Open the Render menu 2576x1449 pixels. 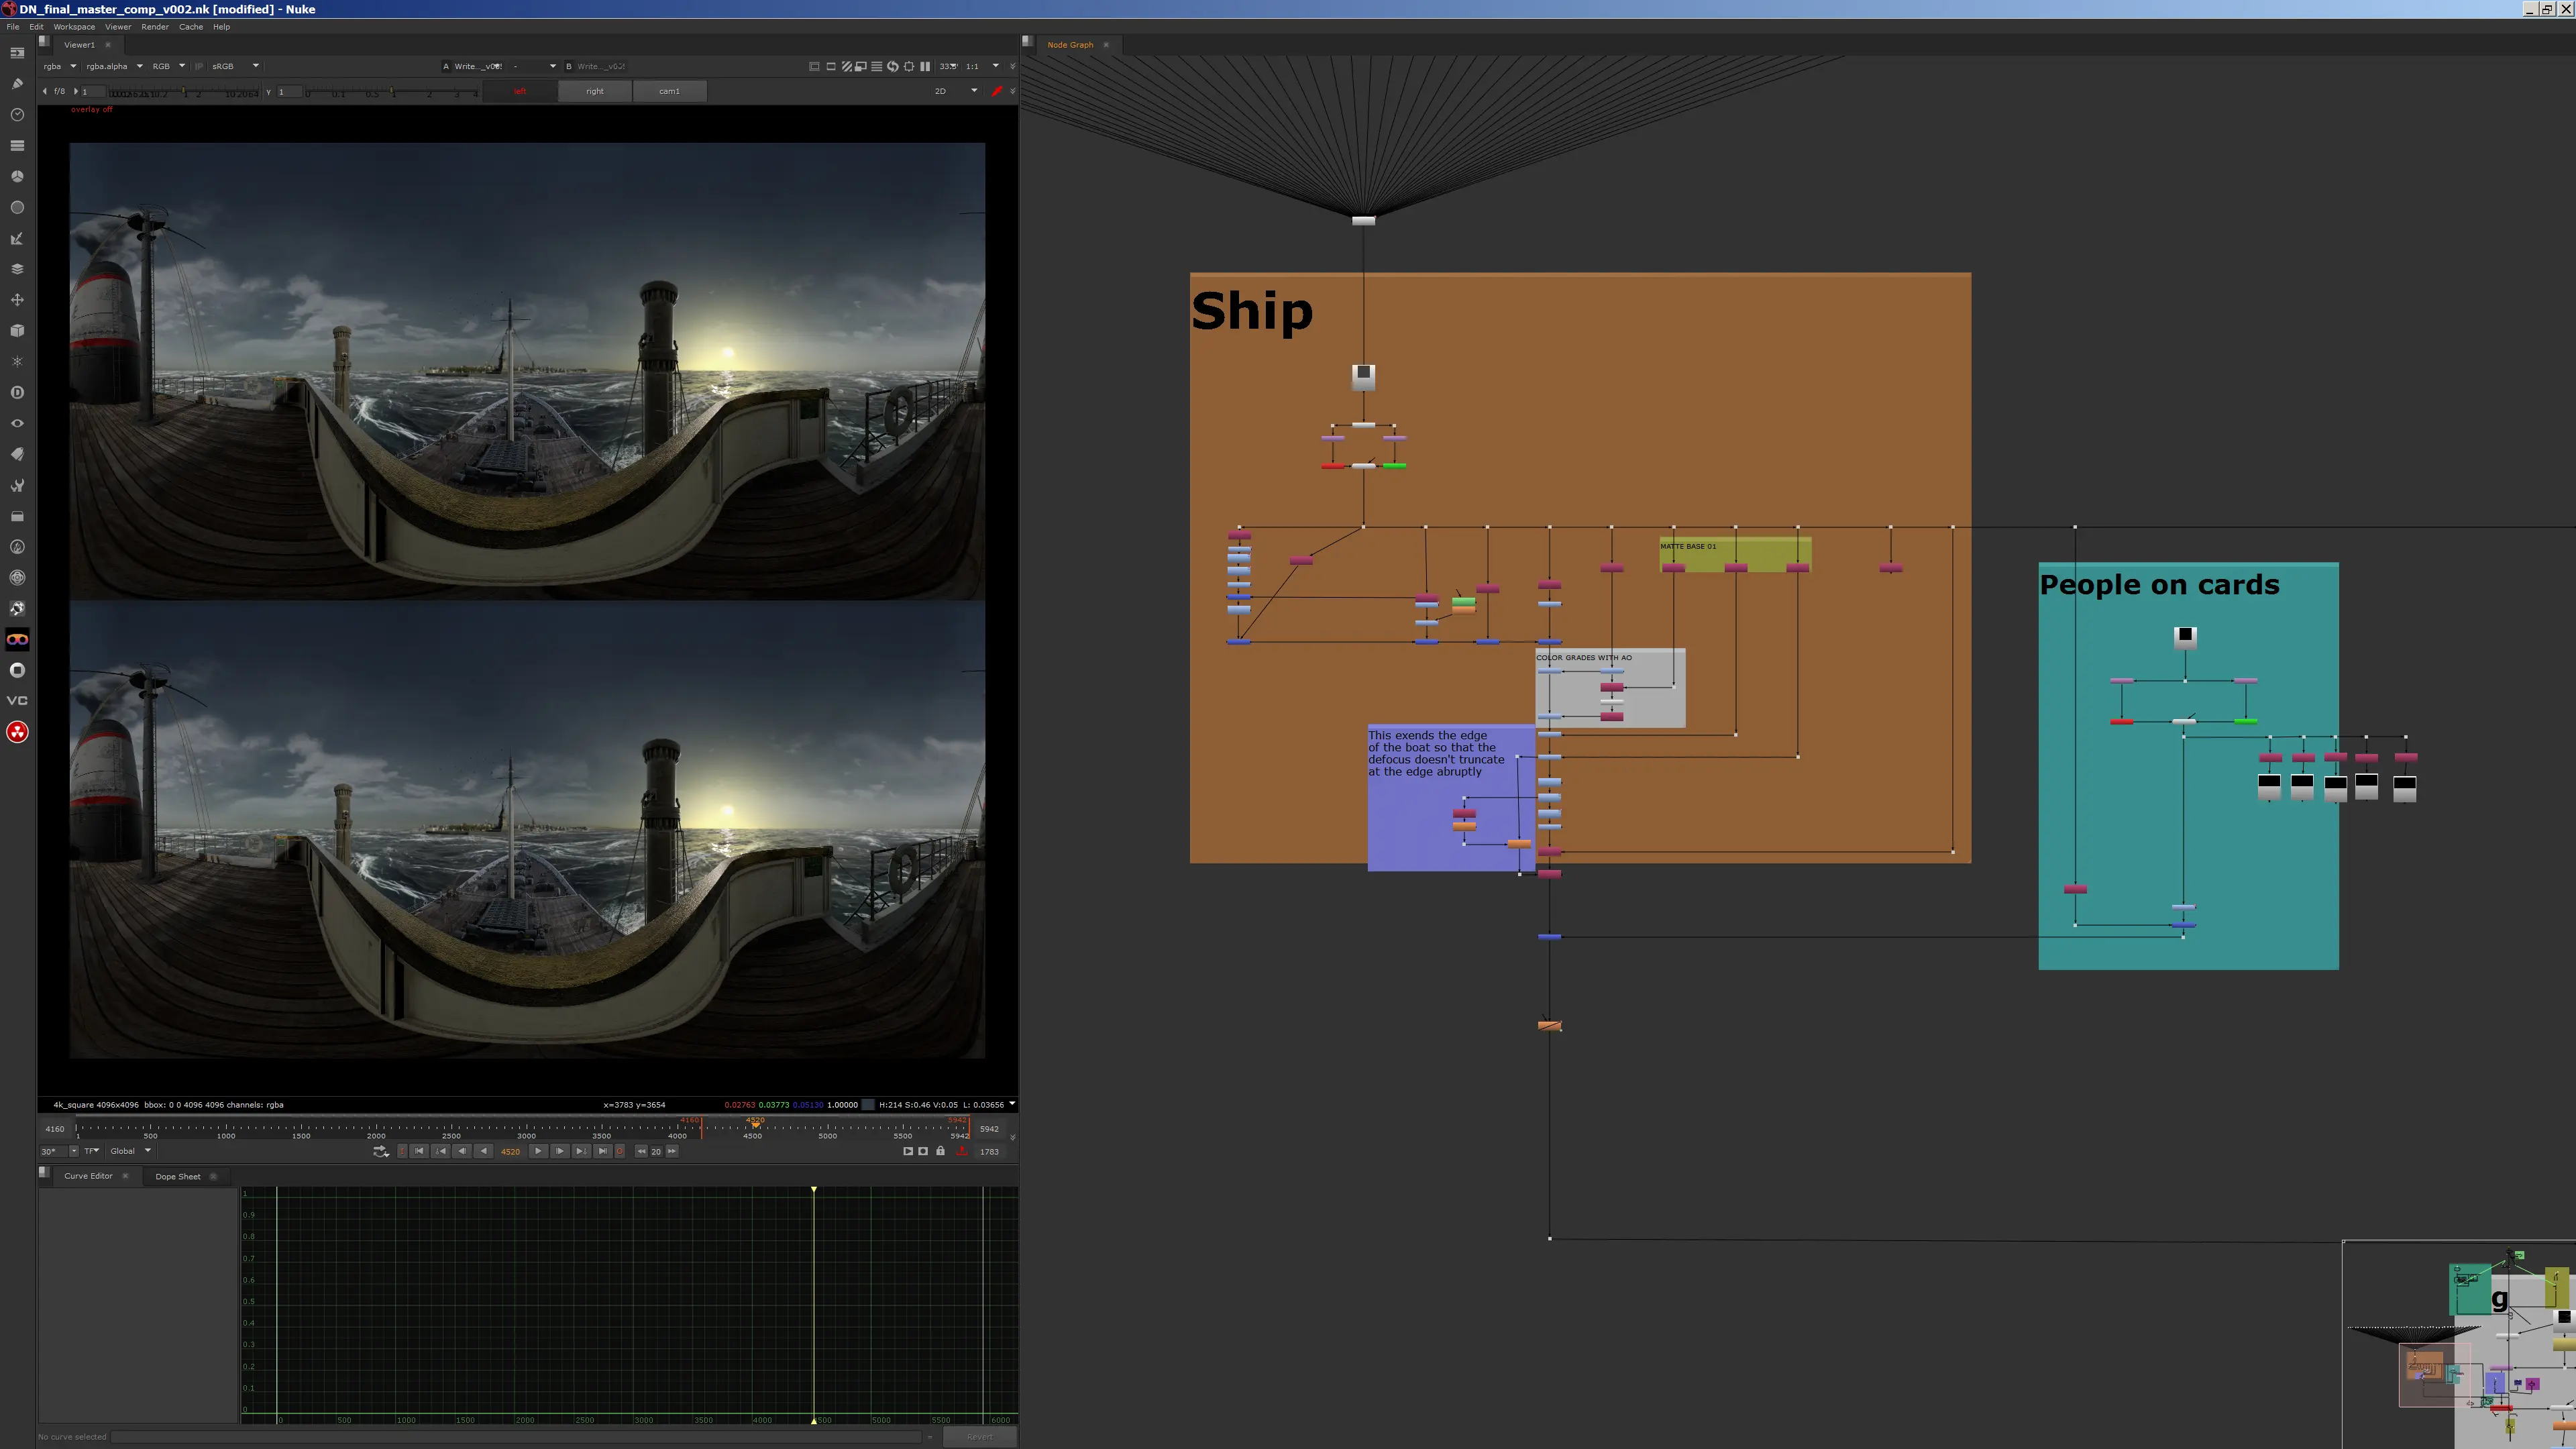pos(155,27)
